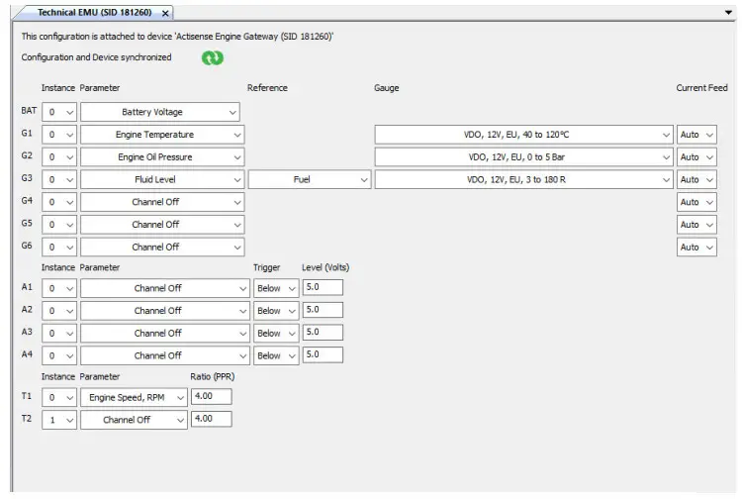742x499 pixels.
Task: Click the 'Reference' column header
Action: click(267, 87)
